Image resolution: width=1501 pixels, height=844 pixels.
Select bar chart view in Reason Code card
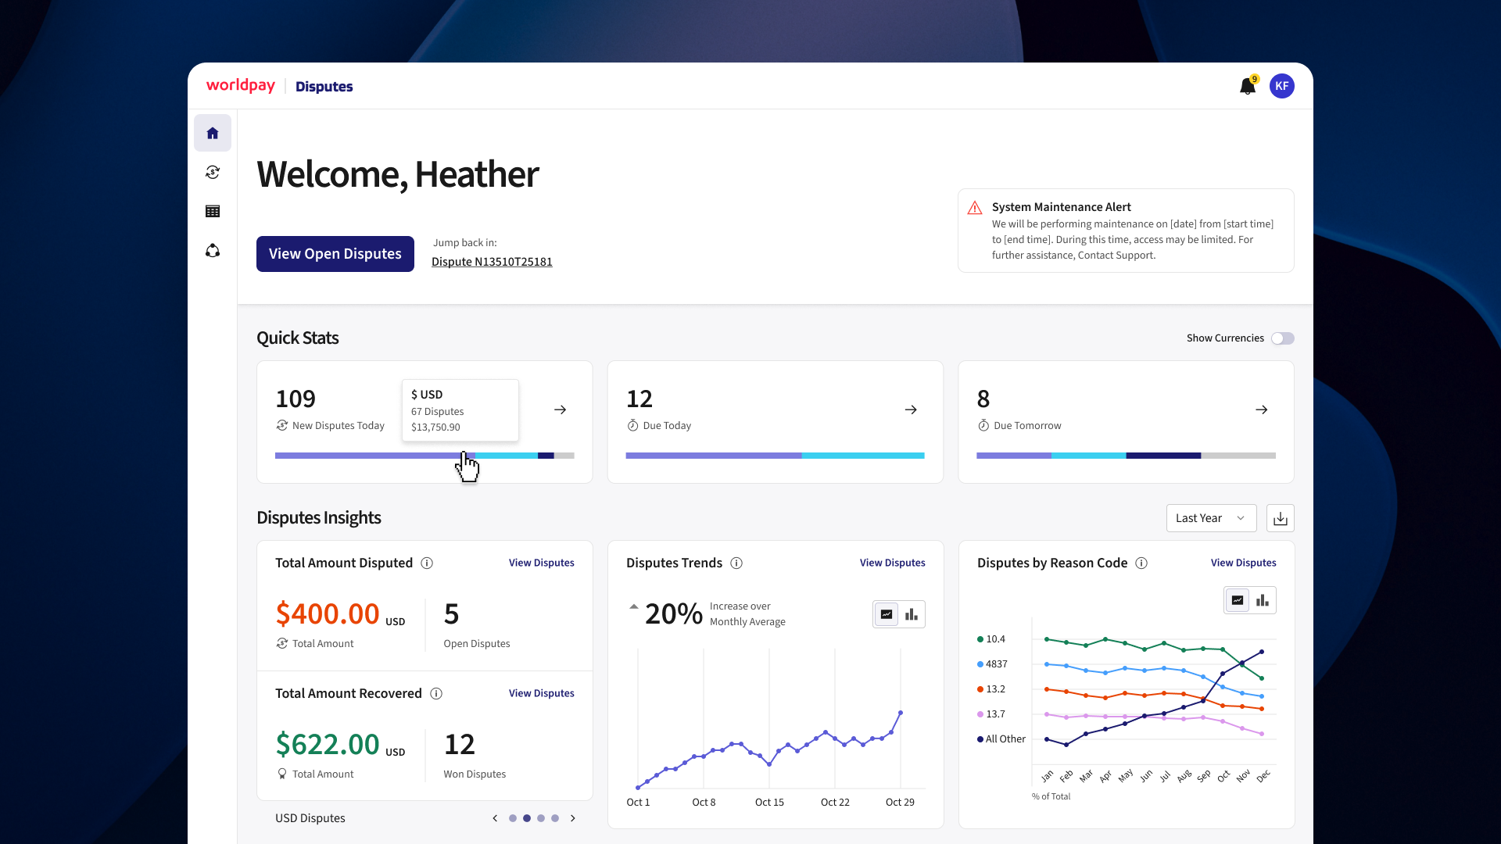(1263, 600)
